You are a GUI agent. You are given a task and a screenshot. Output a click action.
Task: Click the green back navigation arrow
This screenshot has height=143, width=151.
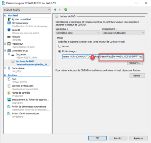(55, 10)
